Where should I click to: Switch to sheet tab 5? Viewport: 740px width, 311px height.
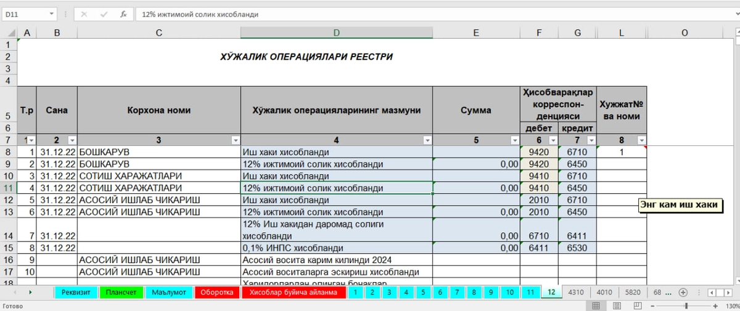tap(423, 292)
